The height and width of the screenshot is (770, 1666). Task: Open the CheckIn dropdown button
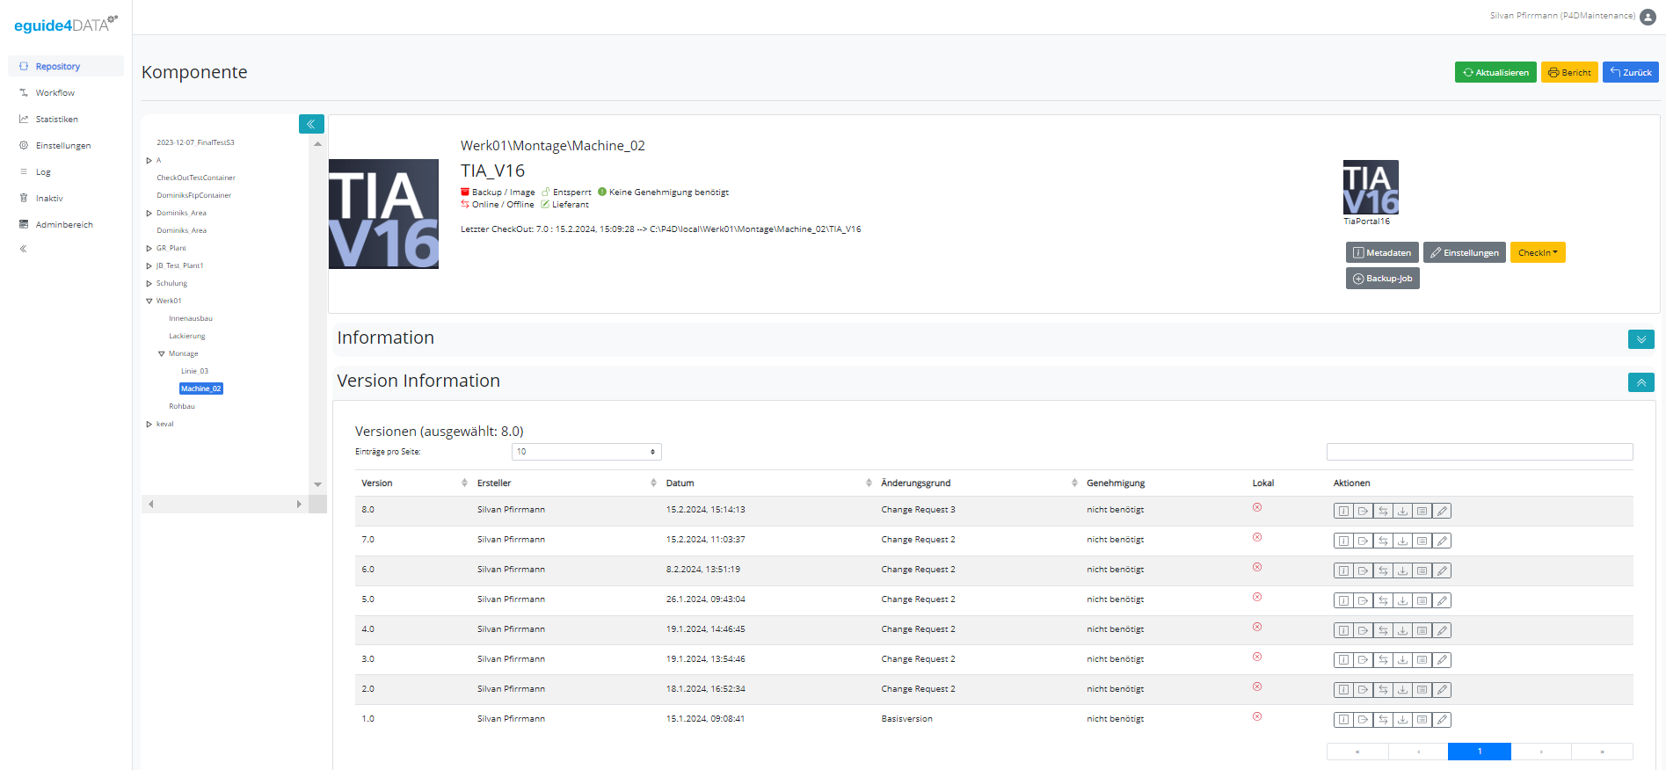coord(1537,252)
